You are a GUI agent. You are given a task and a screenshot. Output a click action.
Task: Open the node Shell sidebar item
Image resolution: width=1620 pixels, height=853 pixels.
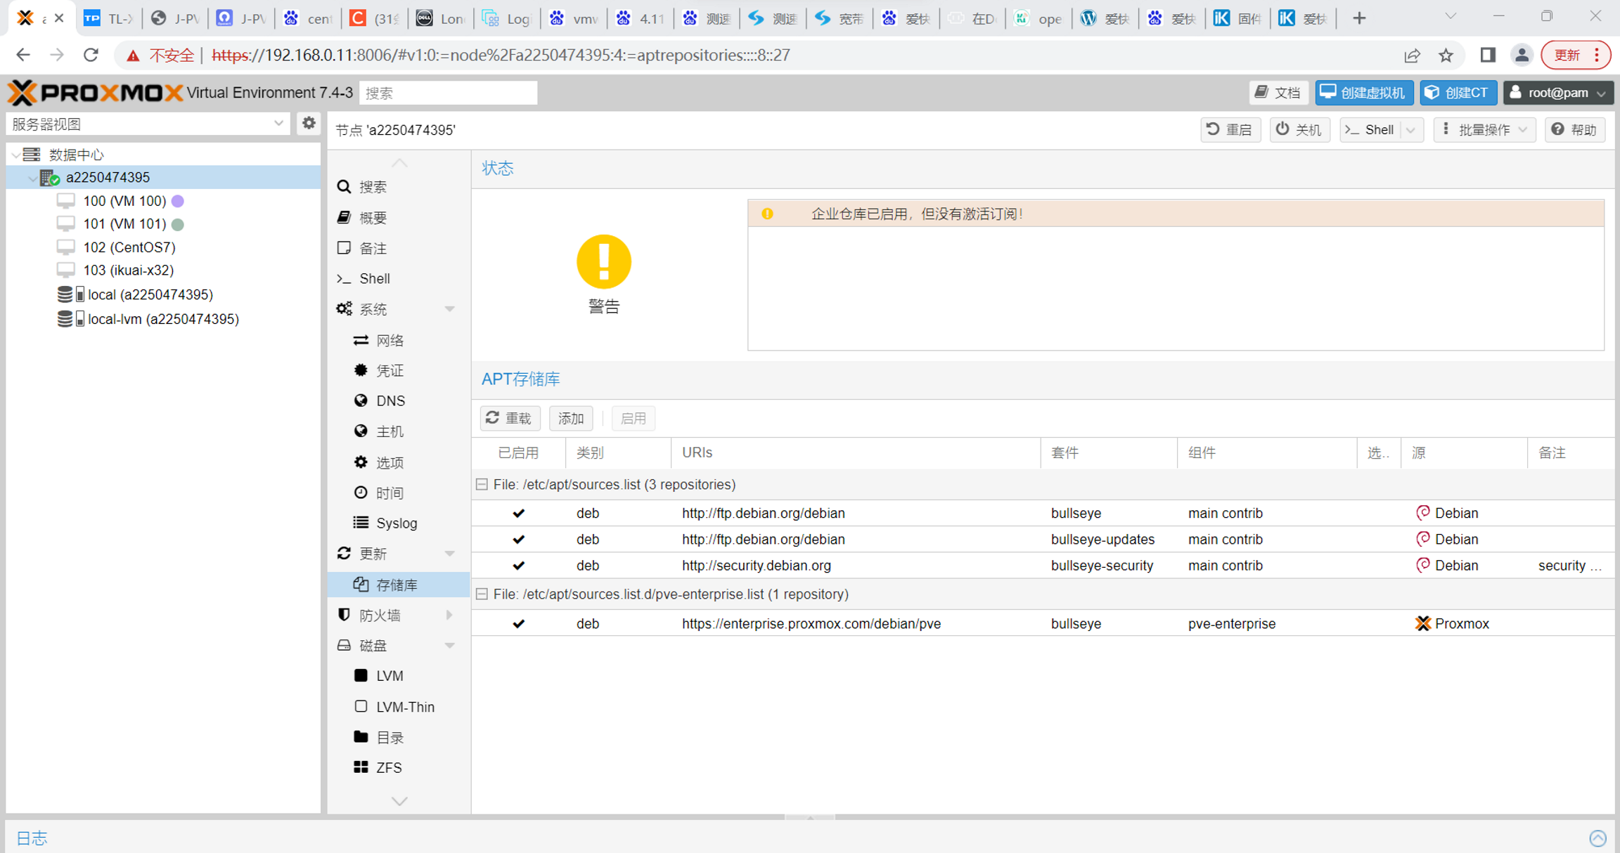[374, 279]
